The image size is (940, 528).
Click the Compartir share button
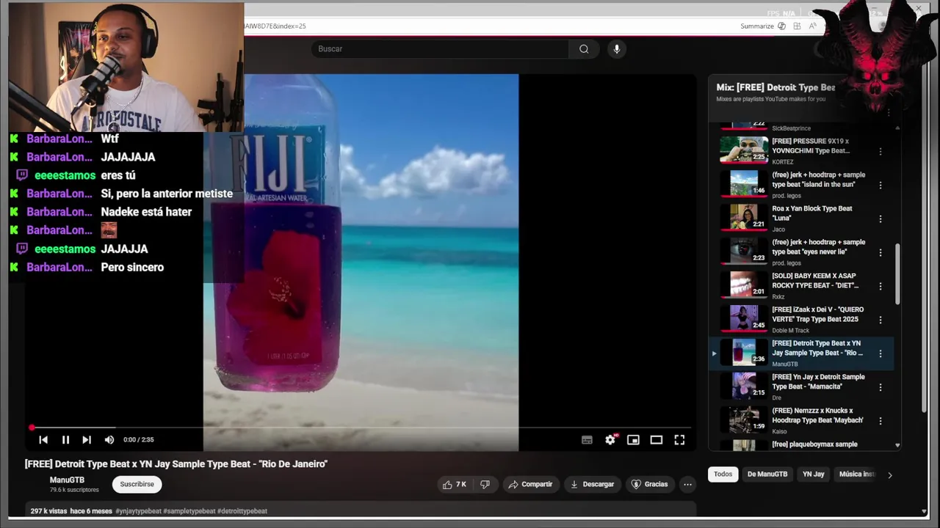[x=531, y=484]
